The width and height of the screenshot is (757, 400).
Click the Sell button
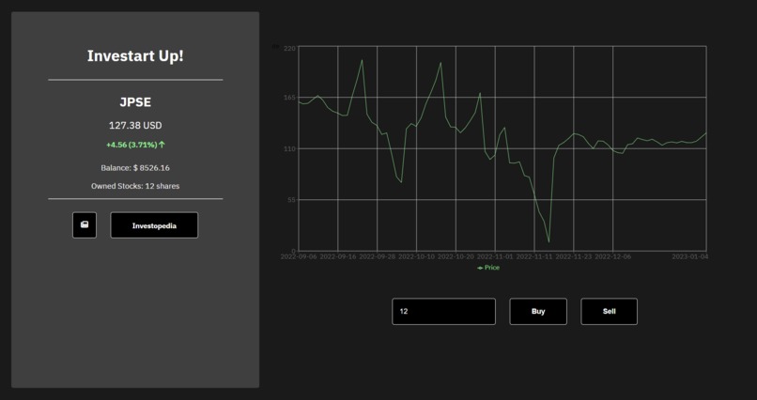pos(610,311)
